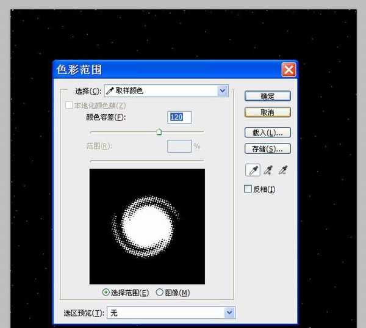Close the 色彩范围 dialog with X
This screenshot has width=366, height=328.
pyautogui.click(x=289, y=70)
